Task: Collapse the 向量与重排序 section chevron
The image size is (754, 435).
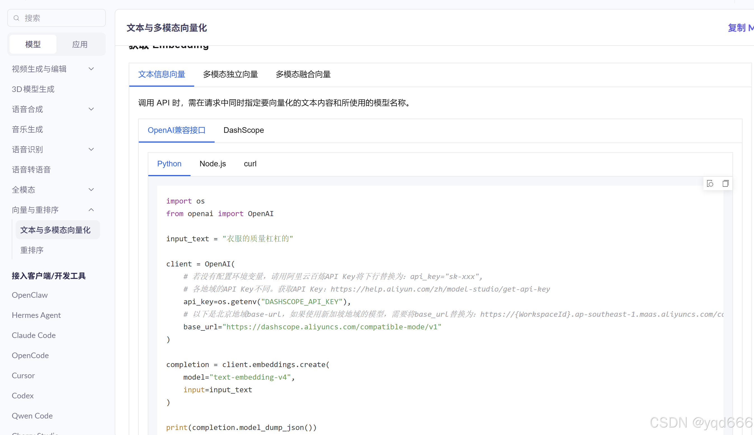Action: click(x=91, y=210)
